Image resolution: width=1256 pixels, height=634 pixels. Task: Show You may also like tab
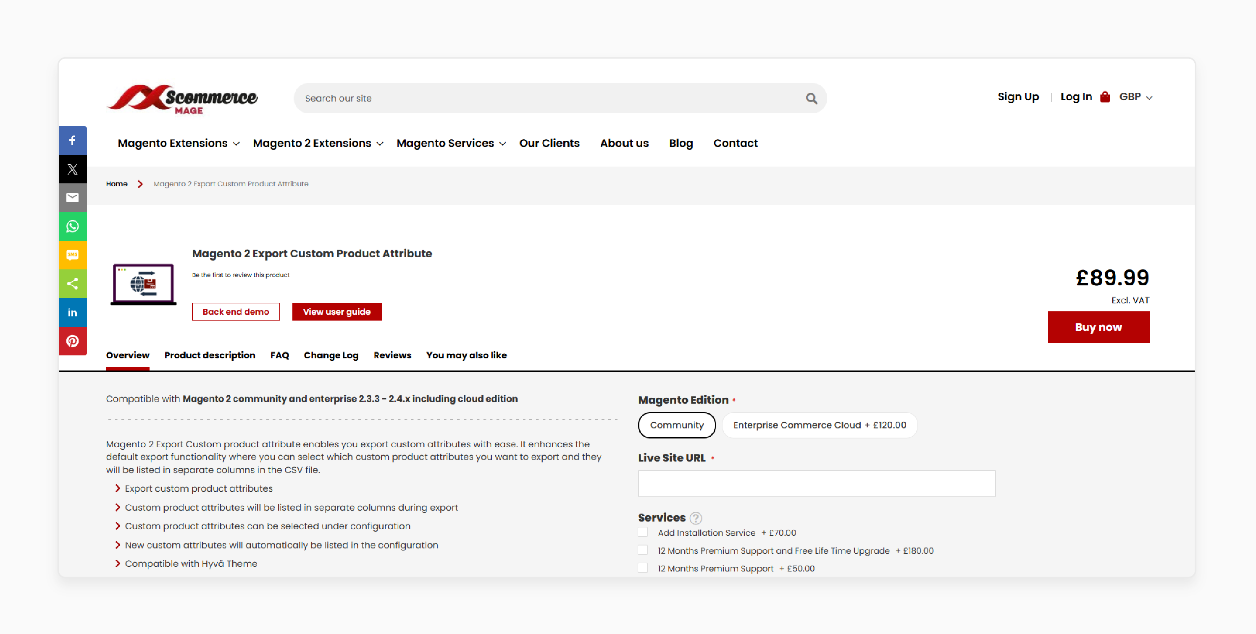[466, 355]
